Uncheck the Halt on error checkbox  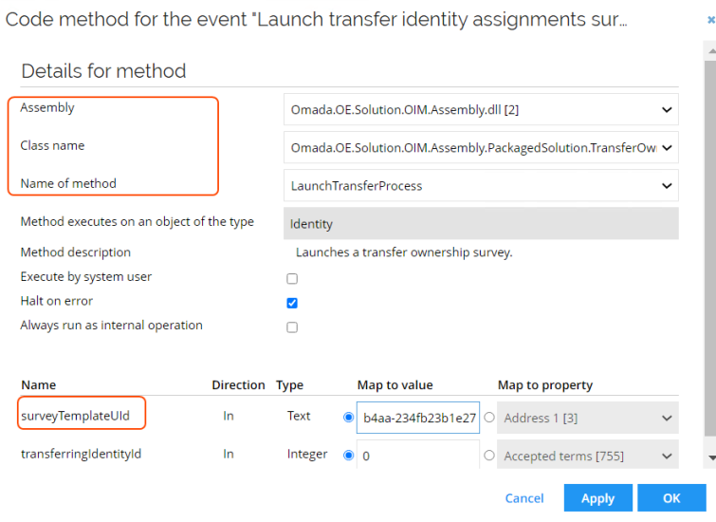click(292, 303)
